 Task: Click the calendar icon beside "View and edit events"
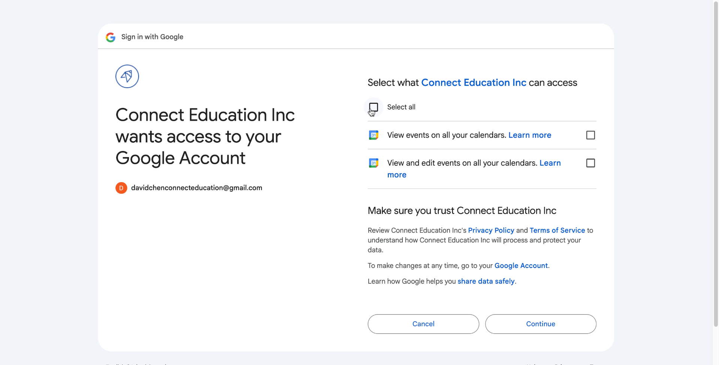(x=374, y=163)
